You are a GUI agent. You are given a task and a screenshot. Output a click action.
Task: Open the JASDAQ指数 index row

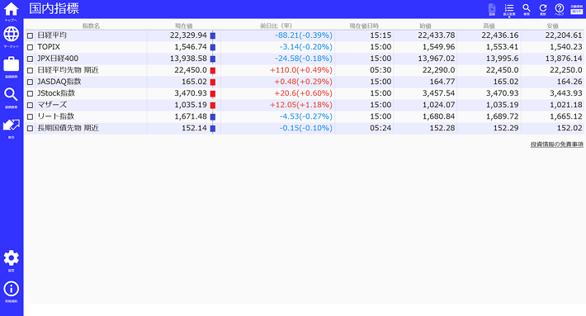click(x=305, y=82)
